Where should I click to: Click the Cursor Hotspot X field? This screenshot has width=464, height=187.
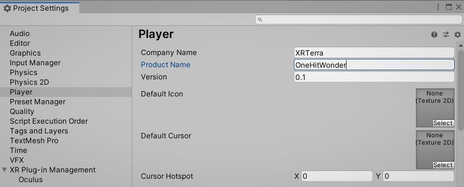tap(337, 176)
